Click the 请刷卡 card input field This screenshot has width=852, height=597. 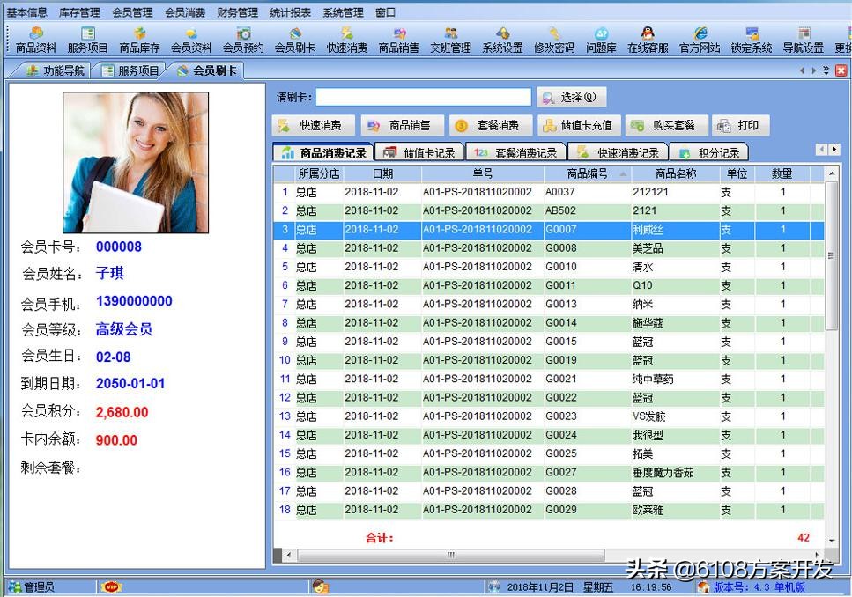[424, 97]
